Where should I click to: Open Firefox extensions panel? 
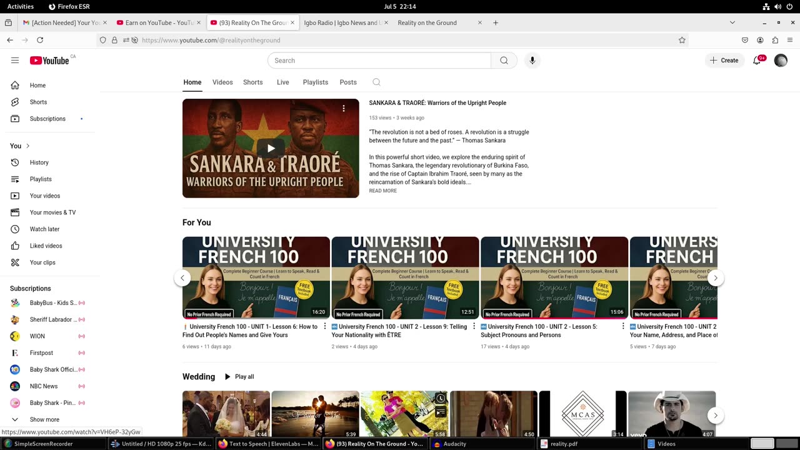tap(775, 40)
